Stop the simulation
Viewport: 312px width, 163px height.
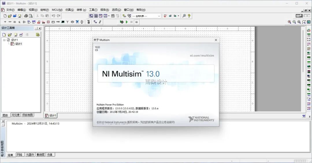click(136, 22)
